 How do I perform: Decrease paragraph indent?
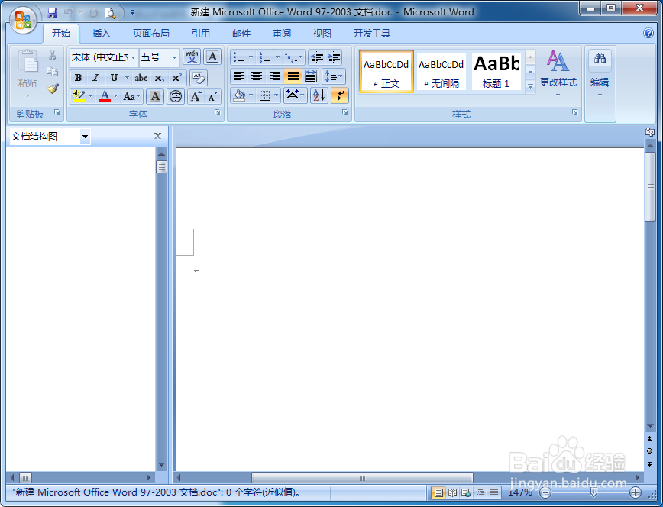coord(317,57)
